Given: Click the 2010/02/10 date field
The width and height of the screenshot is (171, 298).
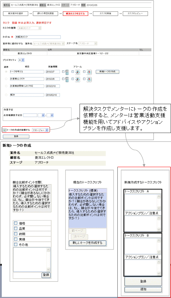Looking at the screenshot, I should (53, 95).
